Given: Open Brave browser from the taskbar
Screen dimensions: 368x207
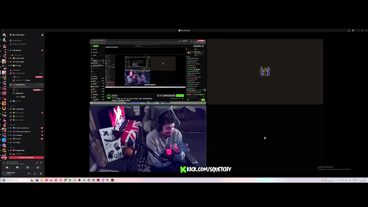Looking at the screenshot, I should click(61, 180).
